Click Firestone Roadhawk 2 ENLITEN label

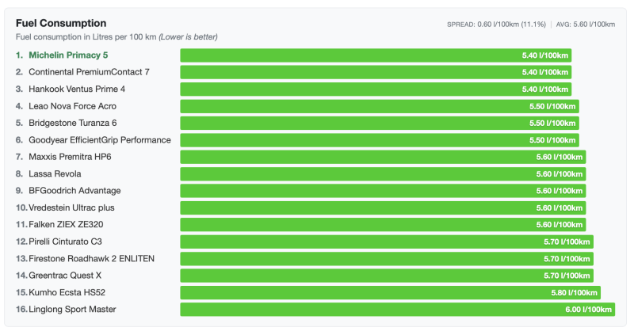(92, 258)
